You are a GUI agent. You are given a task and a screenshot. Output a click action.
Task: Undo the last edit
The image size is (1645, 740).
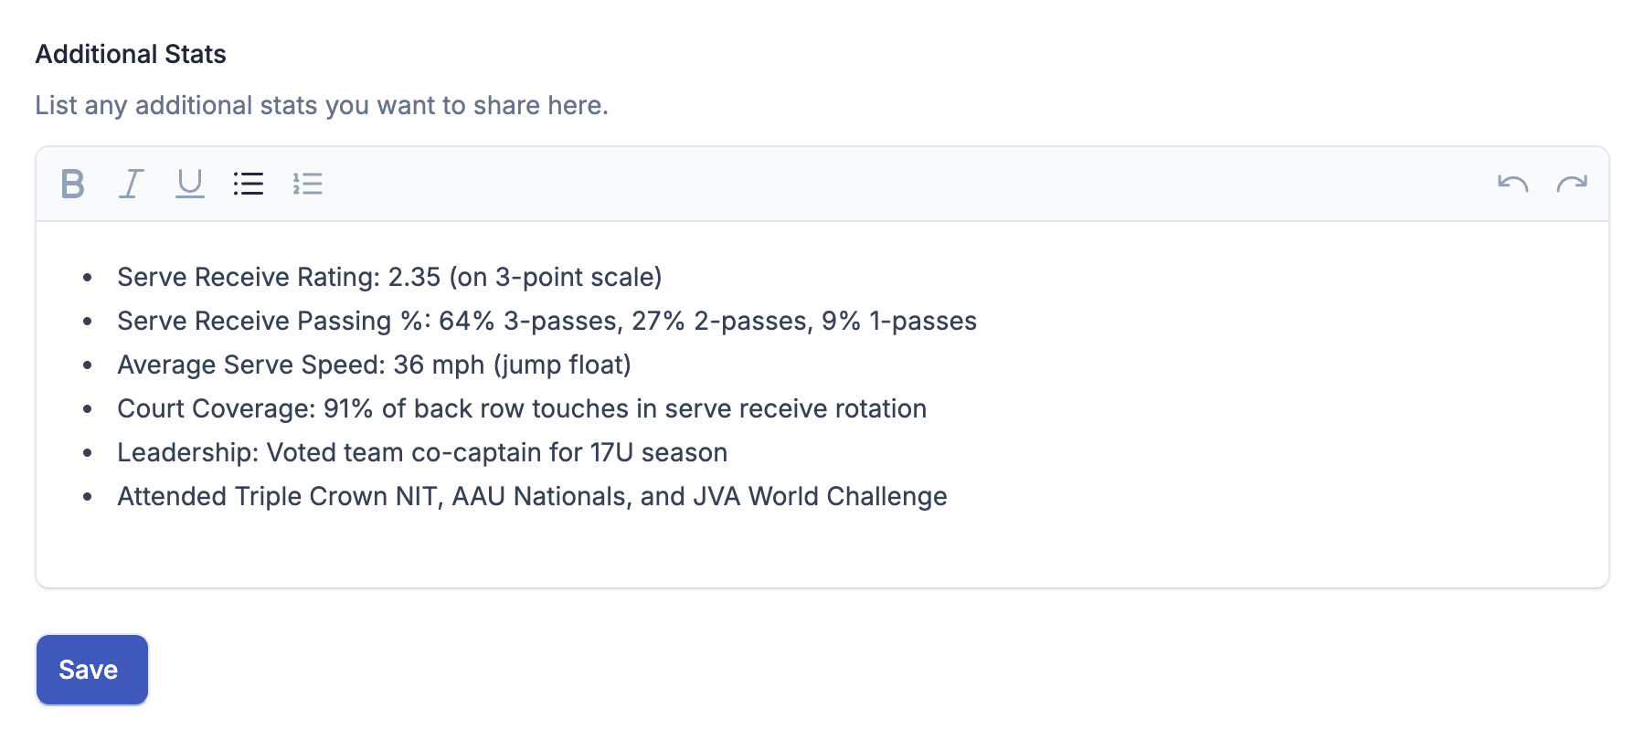point(1513,184)
